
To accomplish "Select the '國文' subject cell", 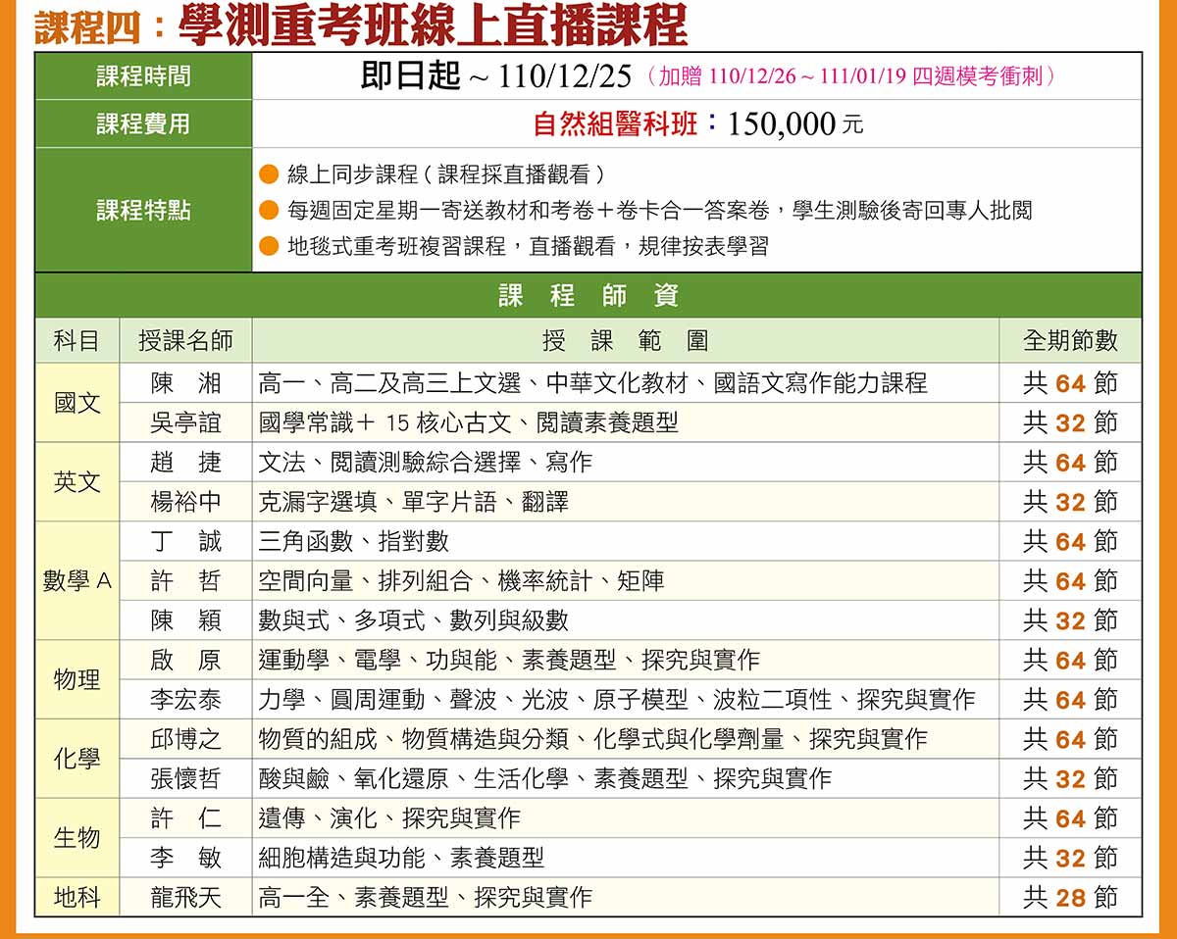I will 77,403.
